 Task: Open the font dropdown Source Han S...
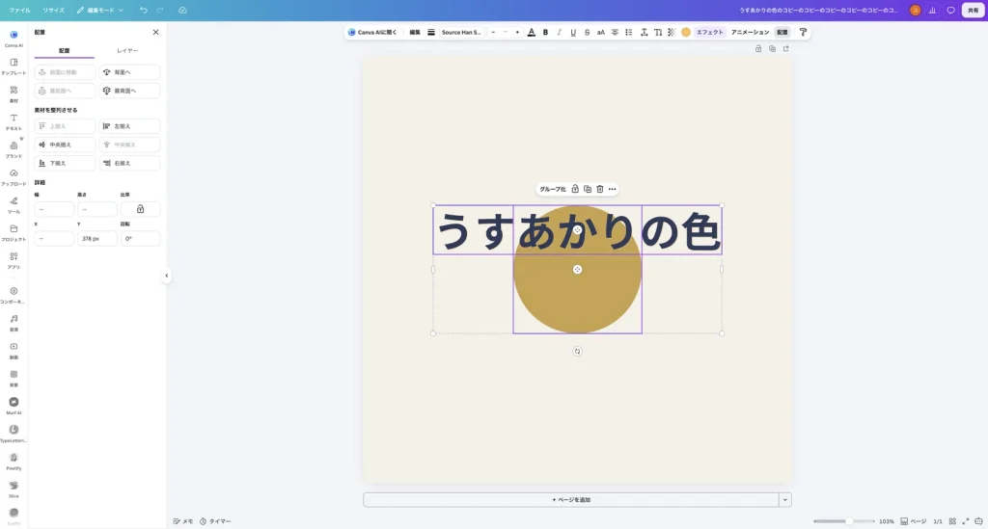click(x=461, y=32)
